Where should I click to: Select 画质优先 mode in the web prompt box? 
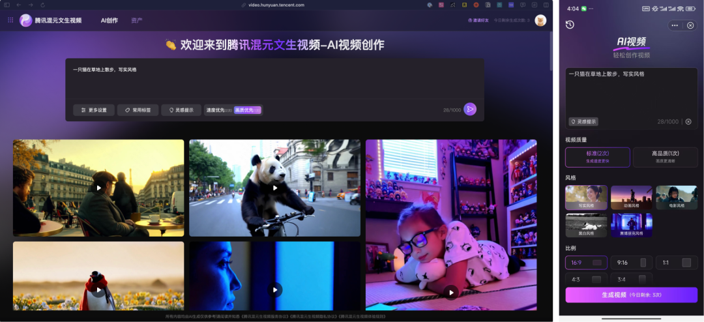[248, 110]
